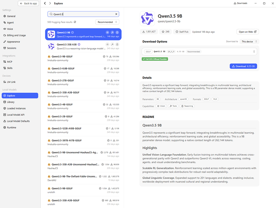Click the download count 1,951,427 badge
276x208 pixels.
(149, 32)
